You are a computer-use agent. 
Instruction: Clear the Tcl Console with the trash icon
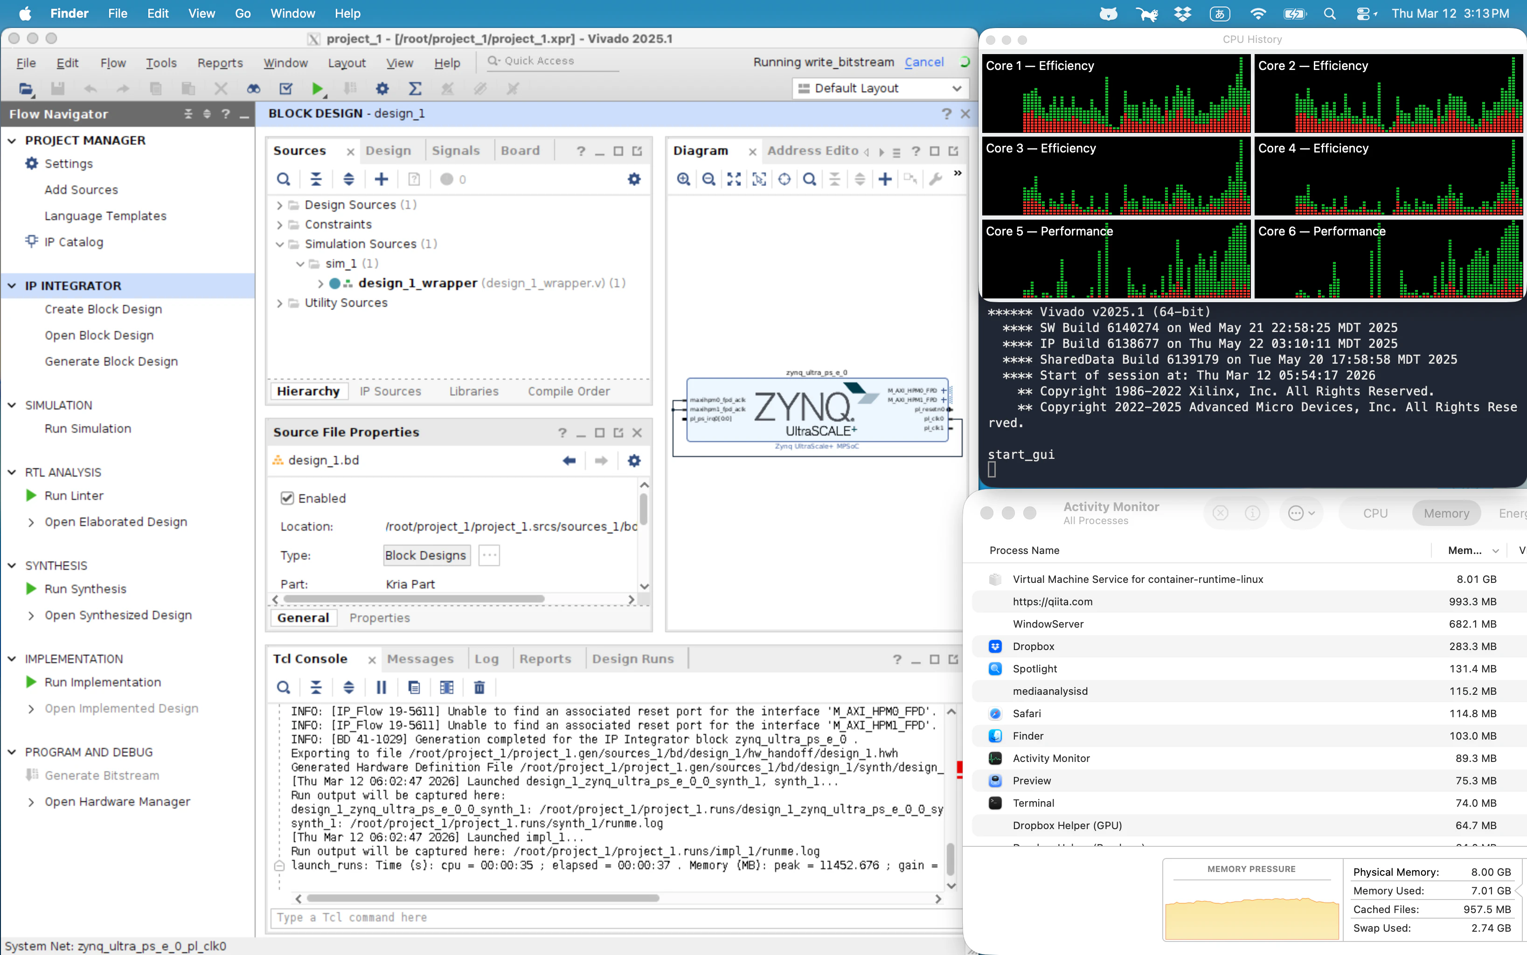[478, 687]
